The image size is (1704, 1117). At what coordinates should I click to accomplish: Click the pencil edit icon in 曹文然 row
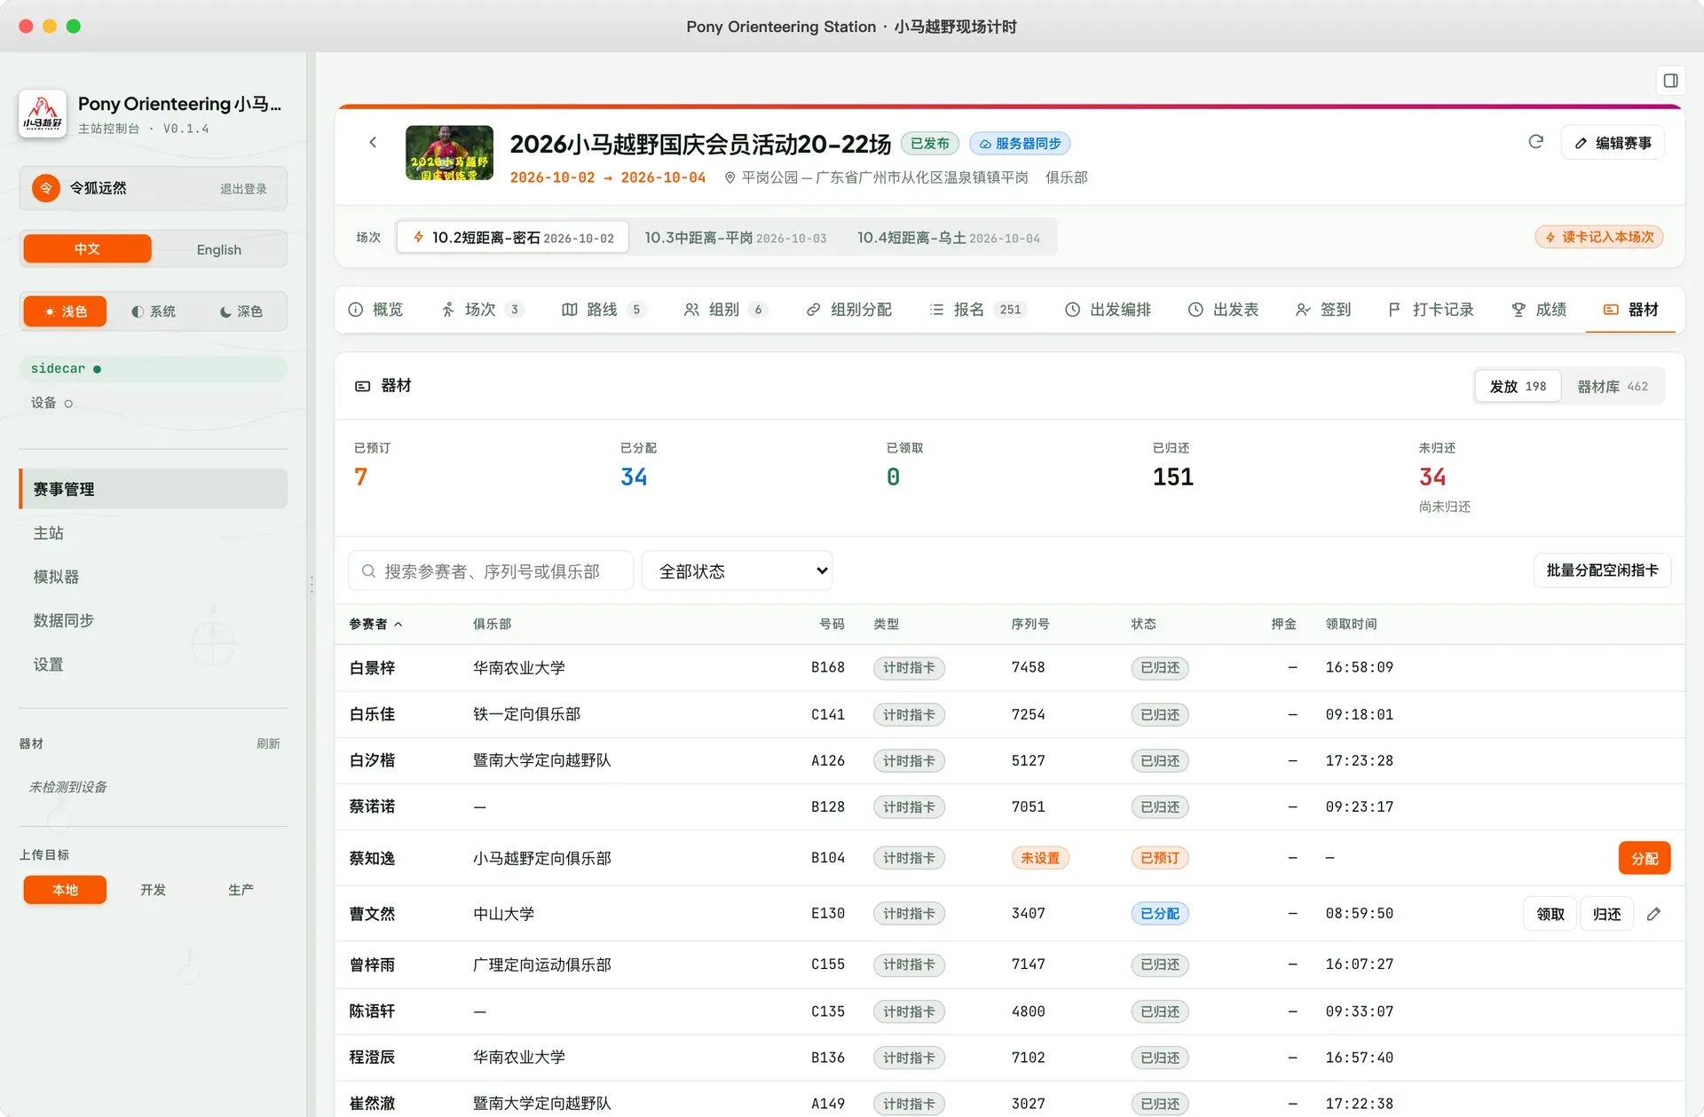tap(1653, 914)
